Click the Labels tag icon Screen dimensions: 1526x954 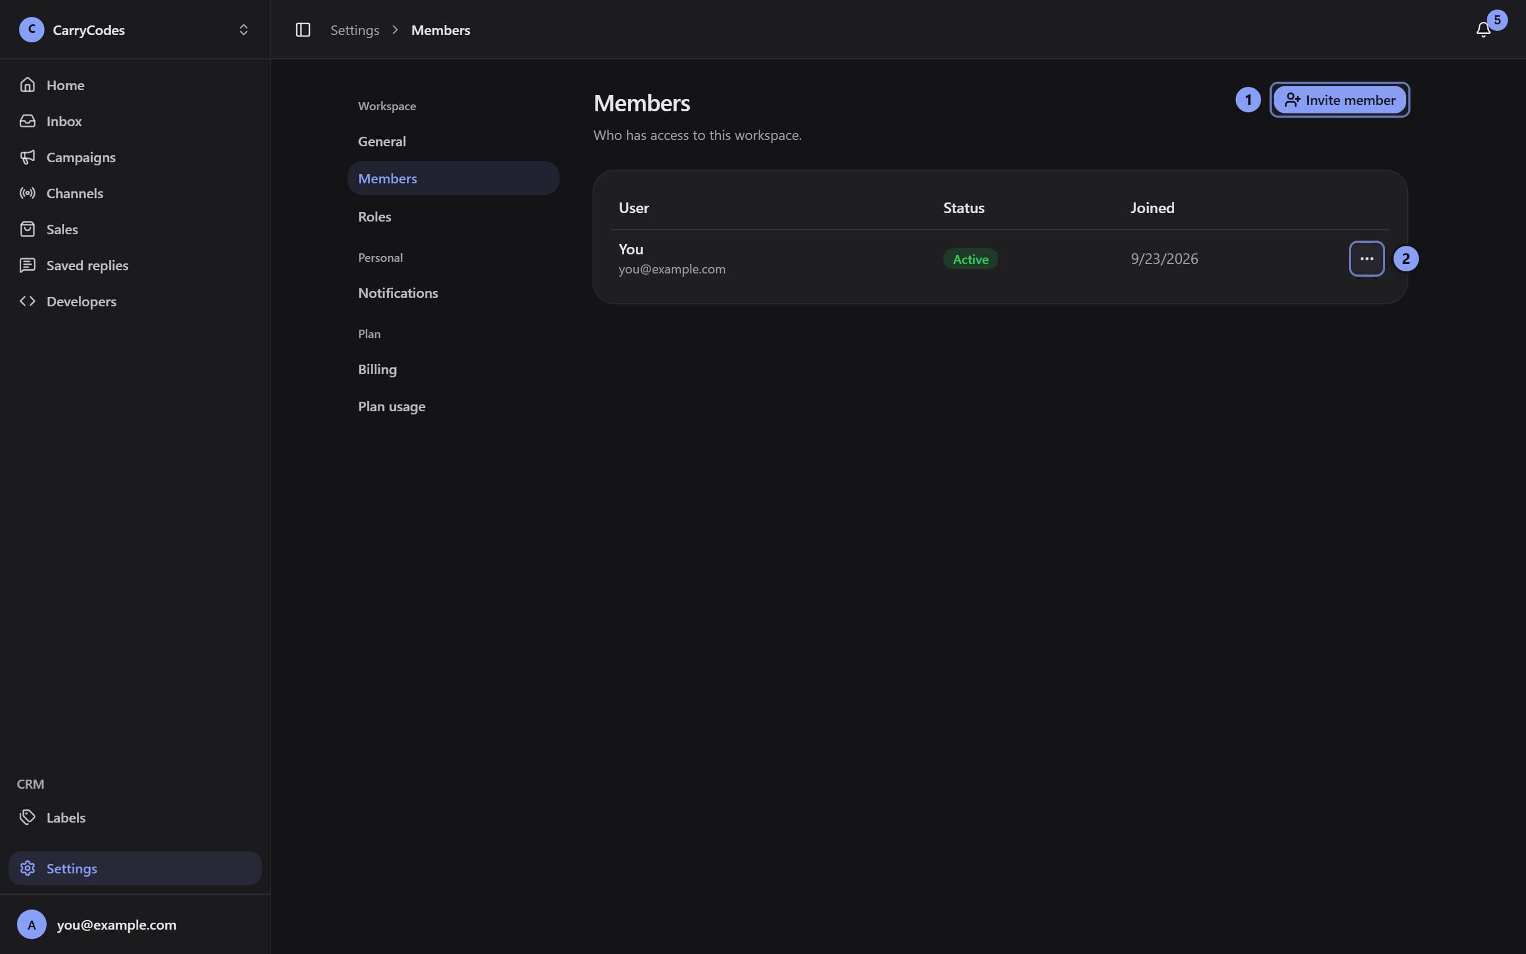point(27,817)
